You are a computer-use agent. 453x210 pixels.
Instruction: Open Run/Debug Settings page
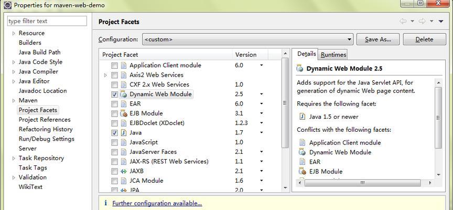[47, 139]
